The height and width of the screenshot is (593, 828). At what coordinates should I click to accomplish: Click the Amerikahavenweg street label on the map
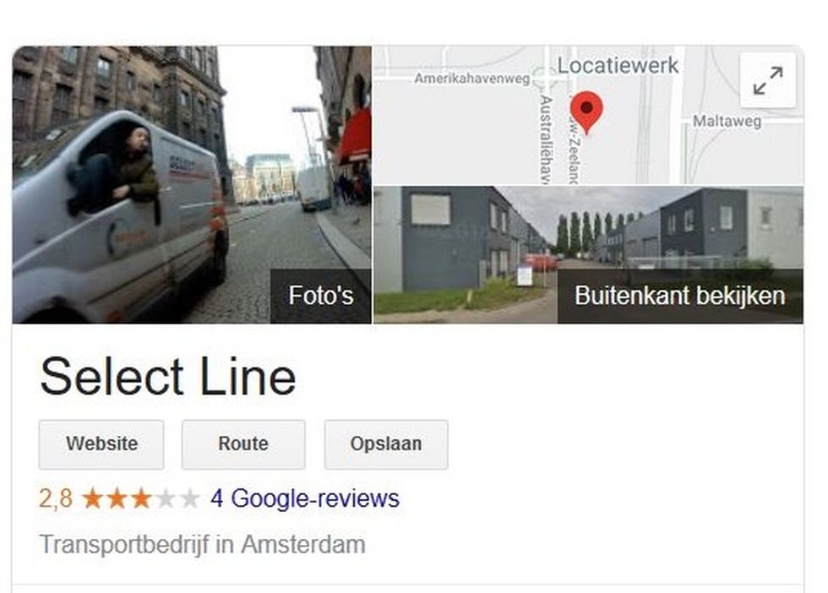(x=471, y=79)
